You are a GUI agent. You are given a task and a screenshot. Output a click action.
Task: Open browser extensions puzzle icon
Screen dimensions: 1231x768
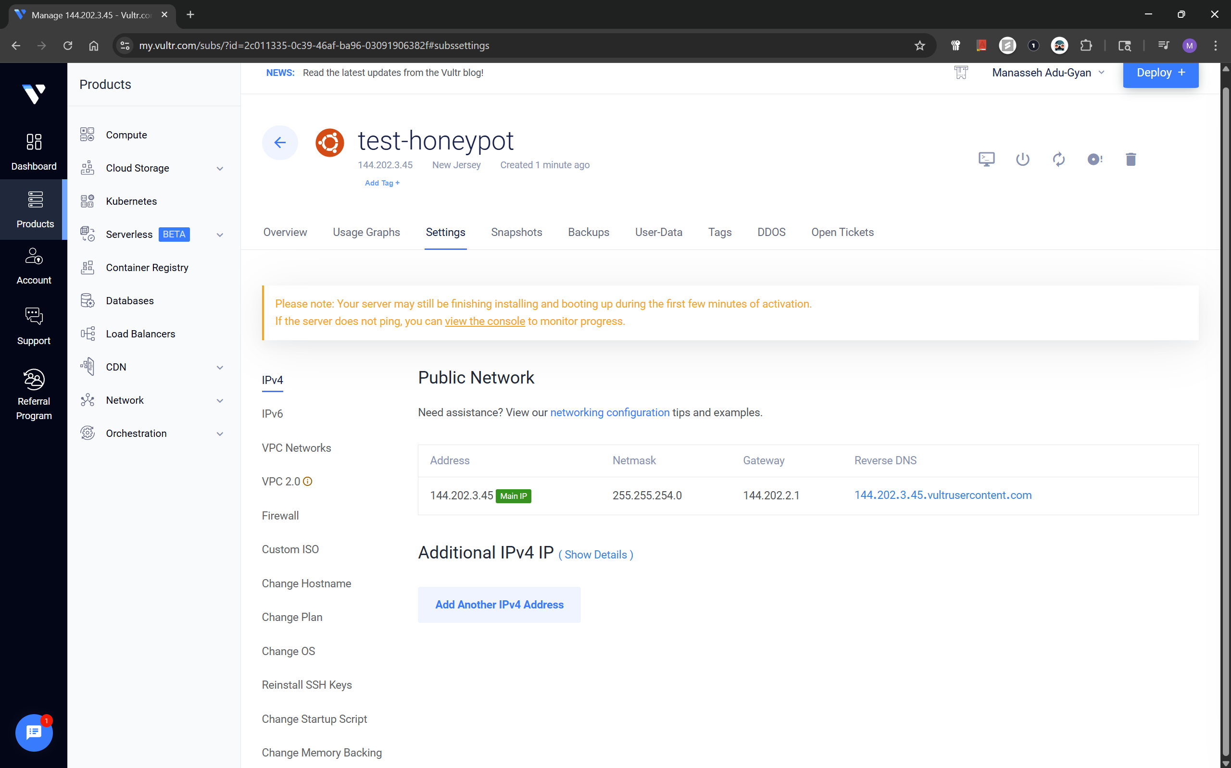[1085, 46]
